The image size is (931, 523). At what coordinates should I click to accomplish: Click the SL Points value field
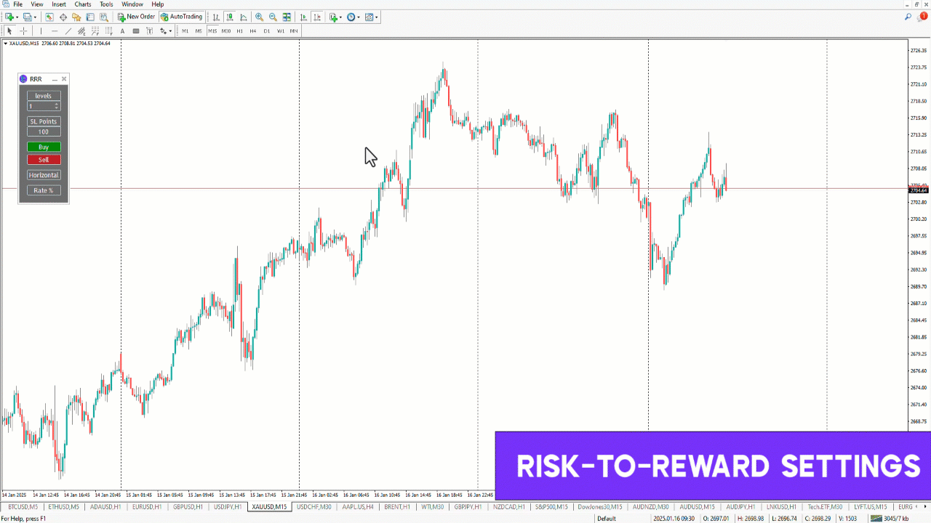pos(44,132)
